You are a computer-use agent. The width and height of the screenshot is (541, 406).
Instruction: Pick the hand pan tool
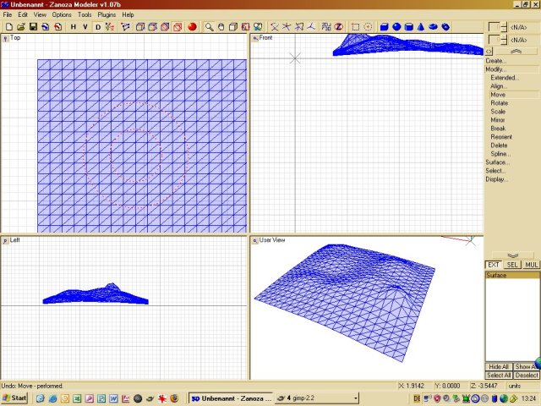click(221, 26)
